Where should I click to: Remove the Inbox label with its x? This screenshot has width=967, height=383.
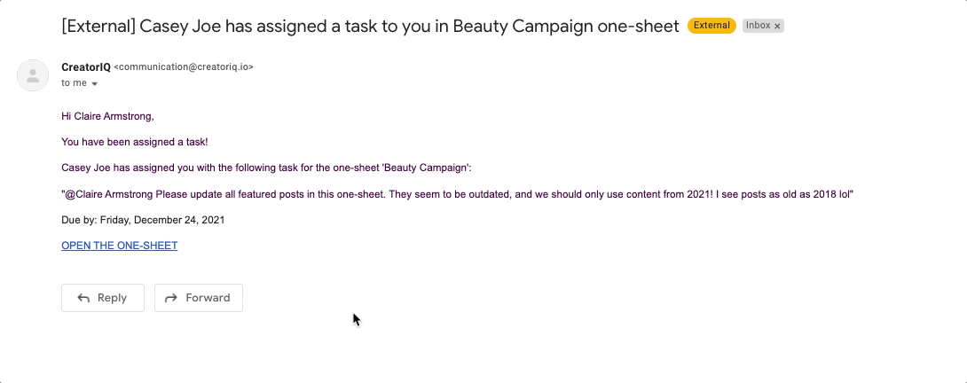[777, 26]
